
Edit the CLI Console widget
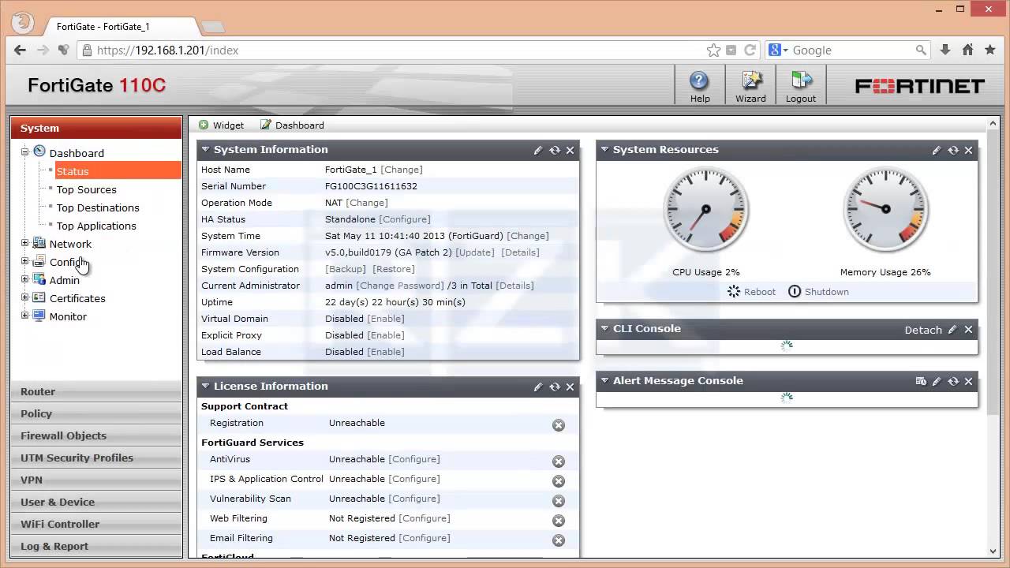952,330
